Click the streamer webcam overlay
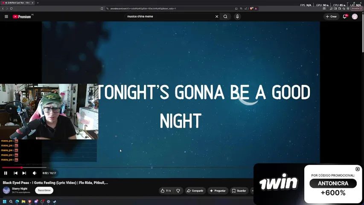The width and height of the screenshot is (364, 205). tap(49, 111)
